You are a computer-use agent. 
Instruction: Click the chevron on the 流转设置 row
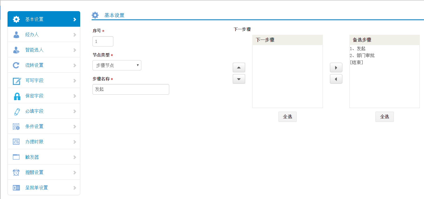tap(75, 65)
